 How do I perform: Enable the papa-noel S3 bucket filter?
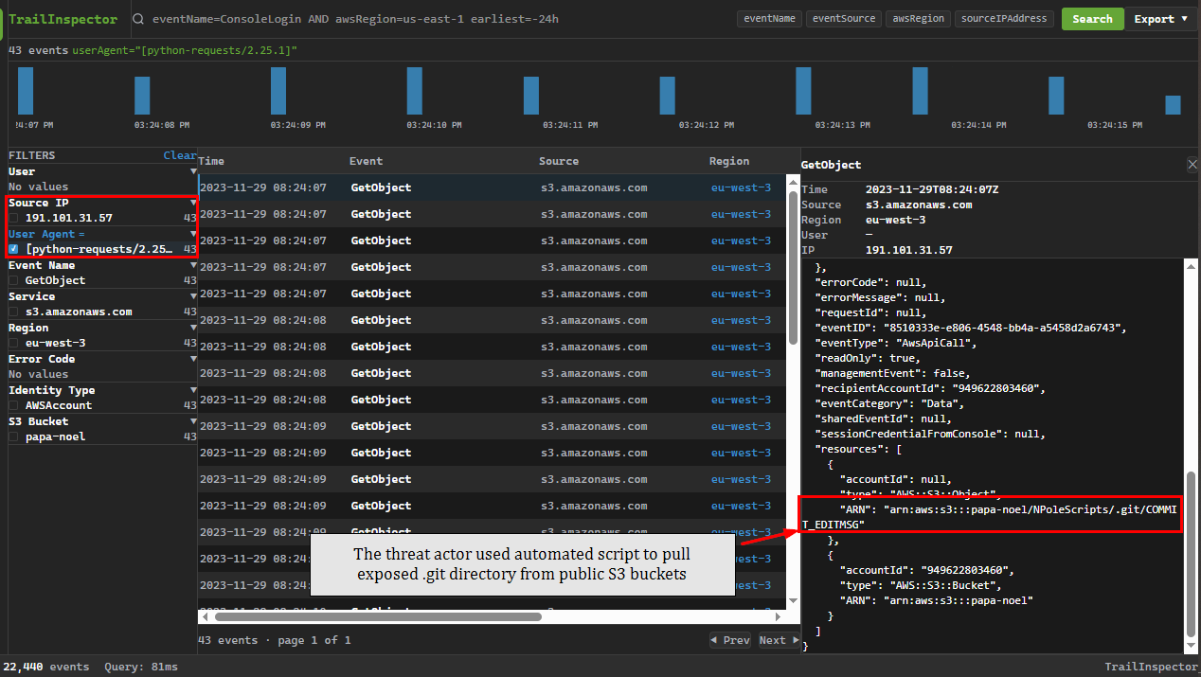coord(13,436)
